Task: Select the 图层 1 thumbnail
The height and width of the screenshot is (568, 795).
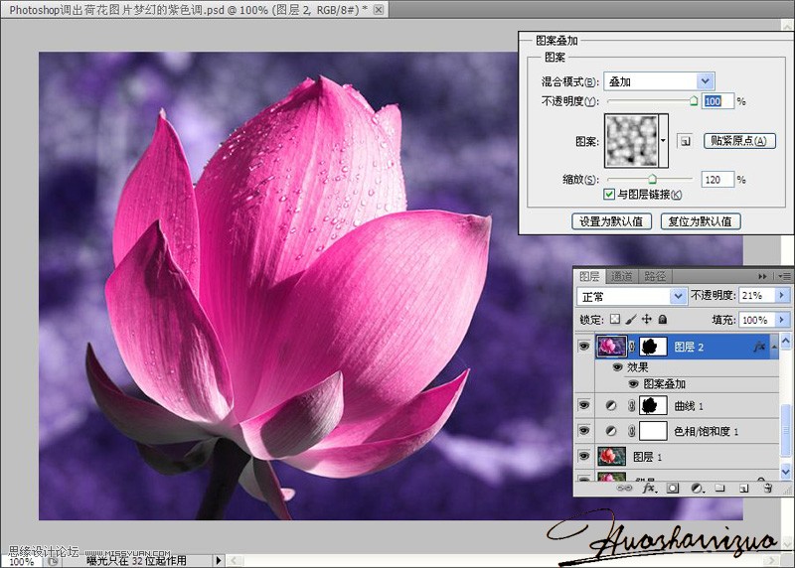Action: pos(612,457)
